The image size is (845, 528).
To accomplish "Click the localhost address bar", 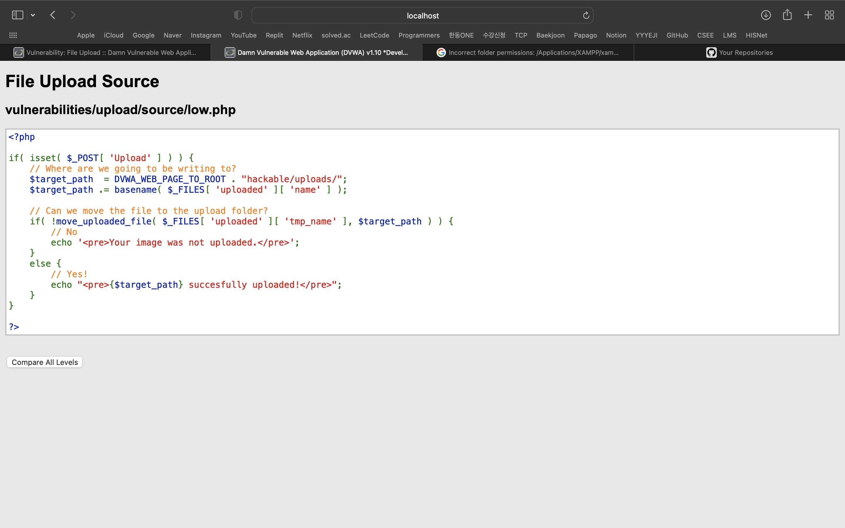I will coord(422,15).
